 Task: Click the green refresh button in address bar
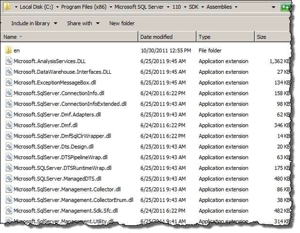click(x=285, y=7)
